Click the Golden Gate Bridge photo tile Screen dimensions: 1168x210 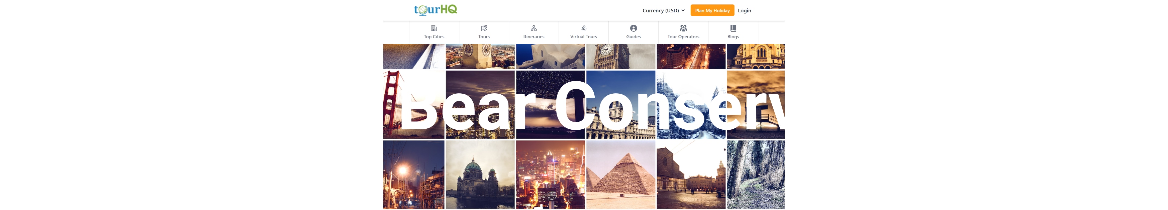point(413,104)
